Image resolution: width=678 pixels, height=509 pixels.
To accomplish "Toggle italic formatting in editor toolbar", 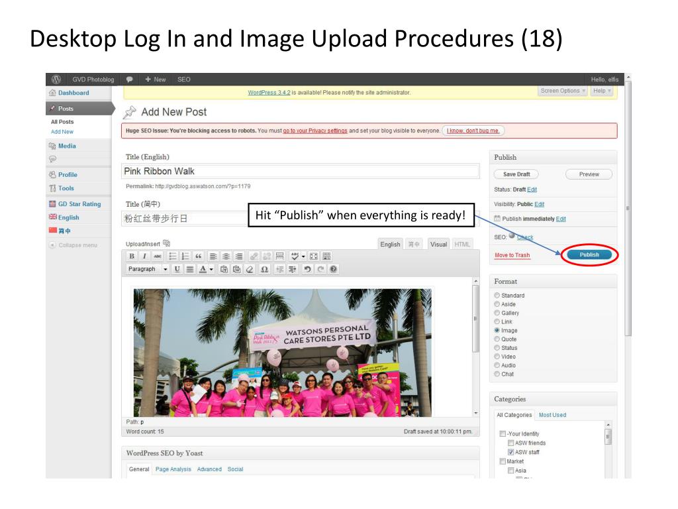I will (144, 256).
